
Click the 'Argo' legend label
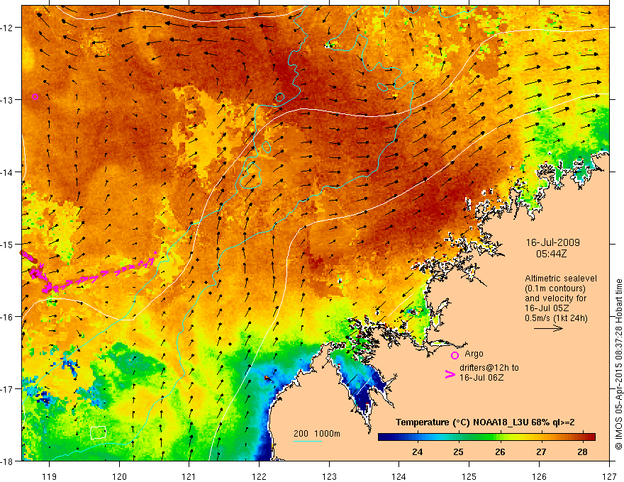coord(474,354)
